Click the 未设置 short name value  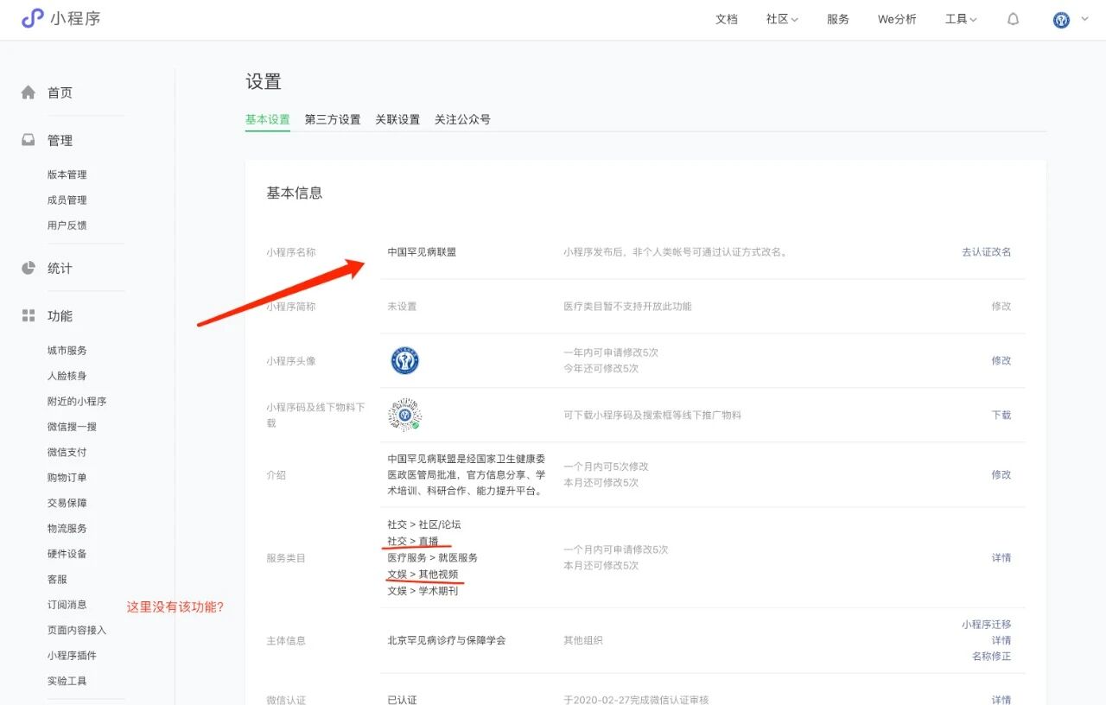(402, 306)
